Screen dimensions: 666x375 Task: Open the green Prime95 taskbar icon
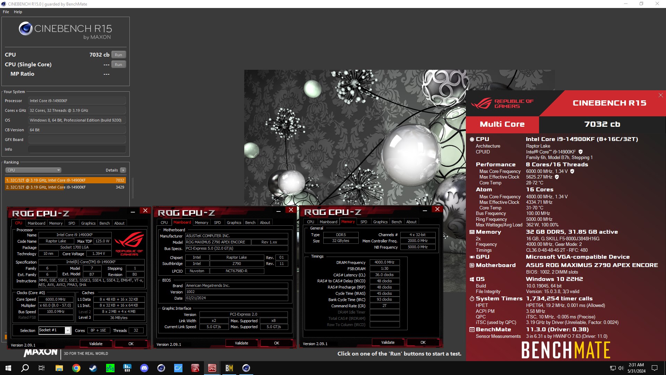(110, 368)
